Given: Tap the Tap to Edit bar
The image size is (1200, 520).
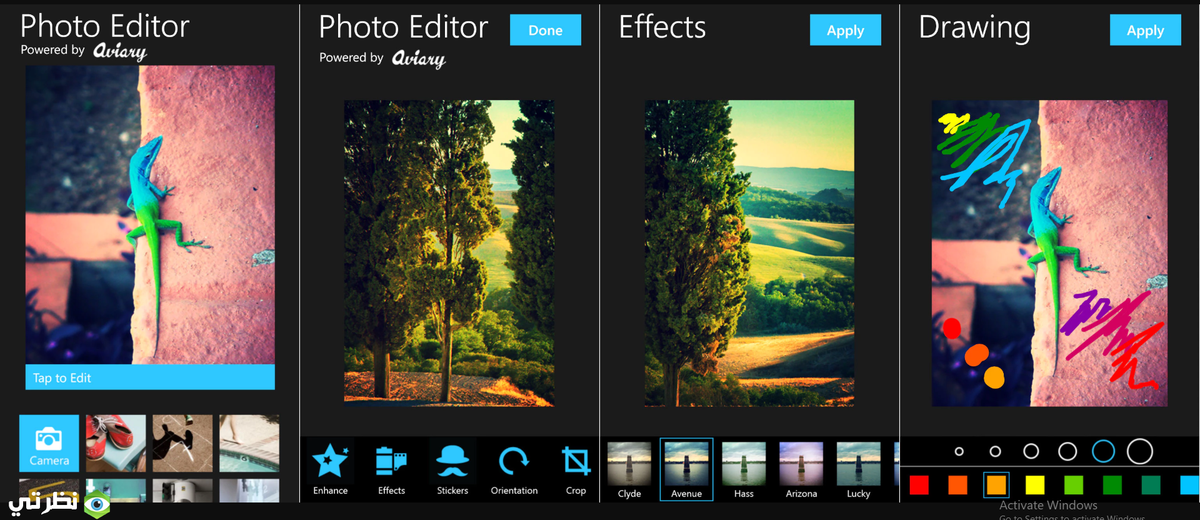Looking at the screenshot, I should coord(150,377).
